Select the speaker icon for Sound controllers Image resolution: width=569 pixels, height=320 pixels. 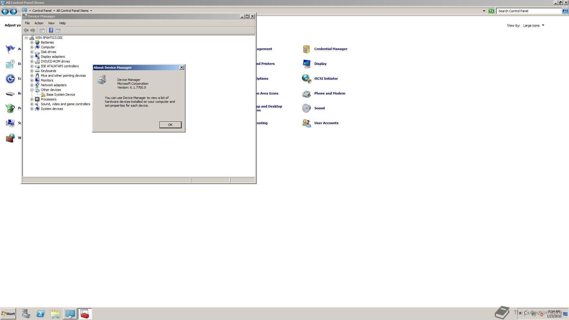37,104
